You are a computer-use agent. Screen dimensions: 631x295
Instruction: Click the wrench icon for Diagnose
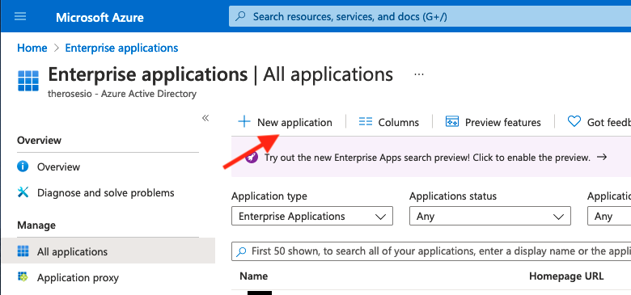click(x=23, y=192)
